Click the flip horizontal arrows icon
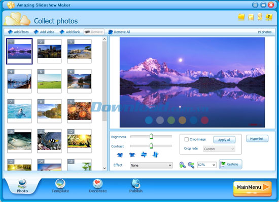The height and width of the screenshot is (202, 279). (144, 154)
